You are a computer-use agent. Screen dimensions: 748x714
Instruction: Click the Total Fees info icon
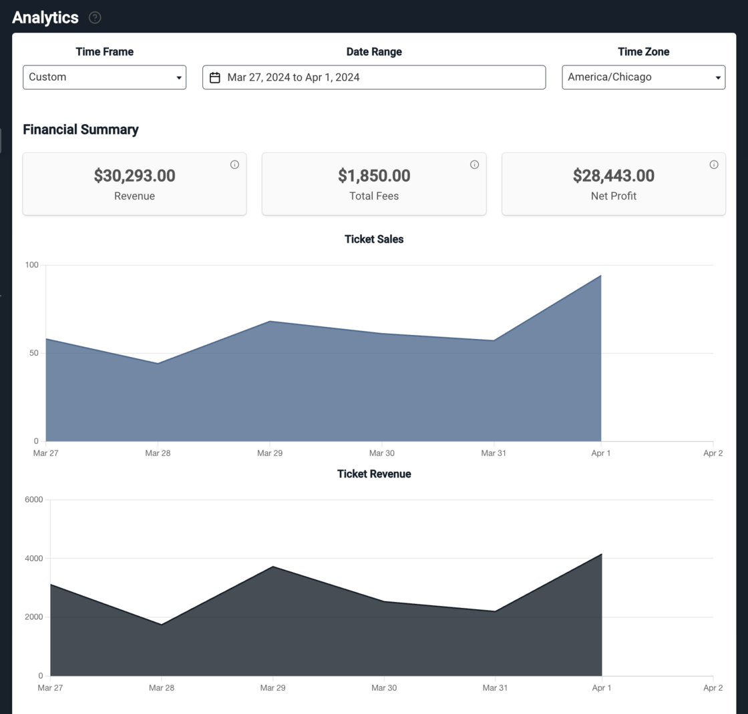(x=474, y=165)
